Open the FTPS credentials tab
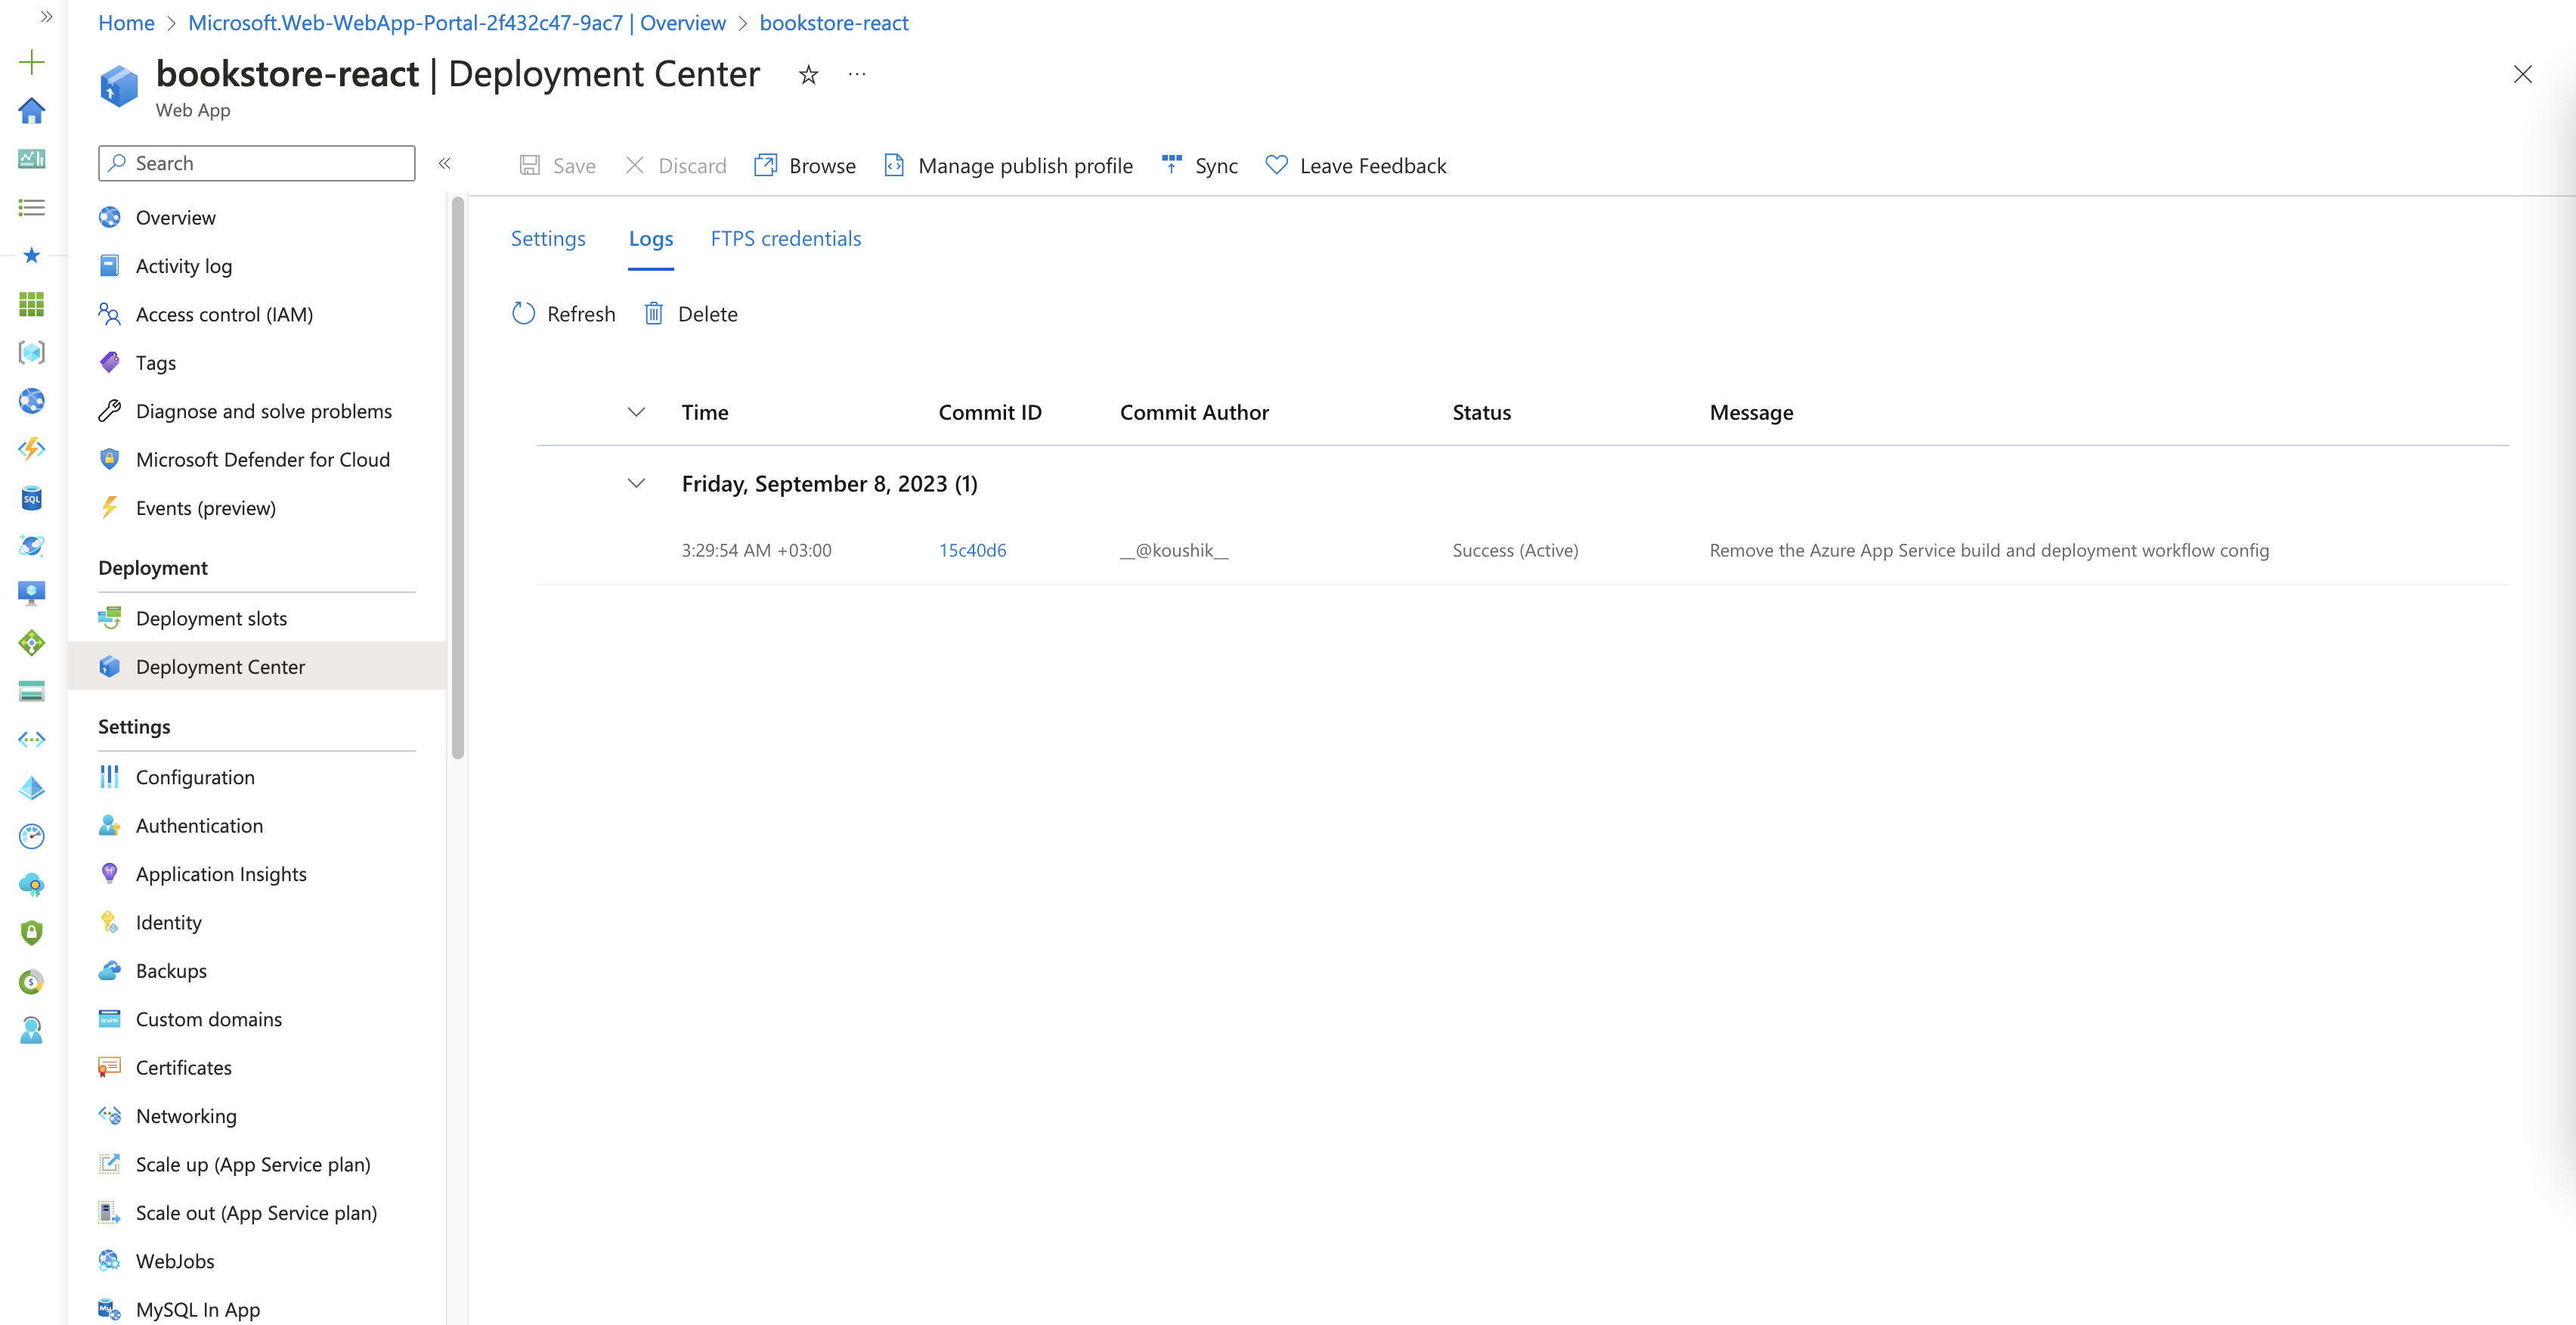Screen dimensions: 2576x1325 (785, 238)
